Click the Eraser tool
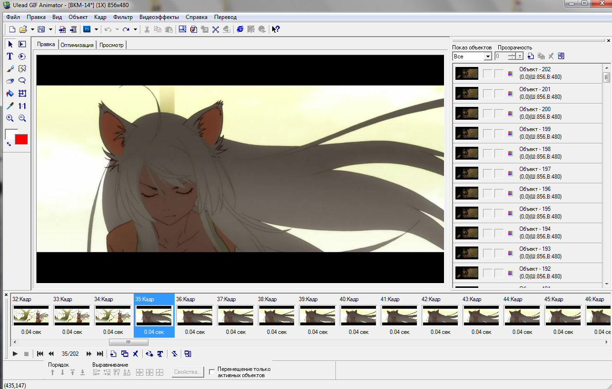The height and width of the screenshot is (389, 612). point(10,81)
